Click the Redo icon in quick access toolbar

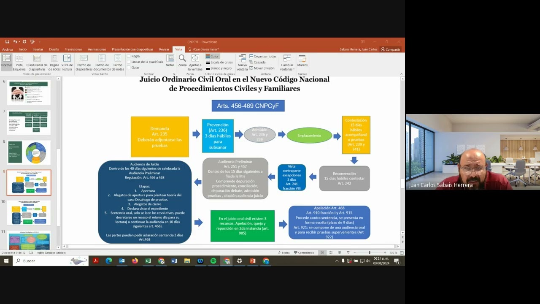24,42
